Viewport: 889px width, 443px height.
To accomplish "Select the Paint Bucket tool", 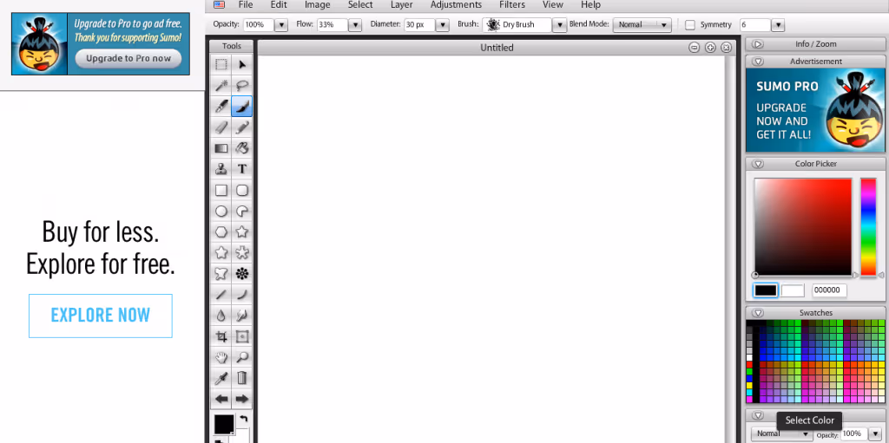I will point(242,148).
